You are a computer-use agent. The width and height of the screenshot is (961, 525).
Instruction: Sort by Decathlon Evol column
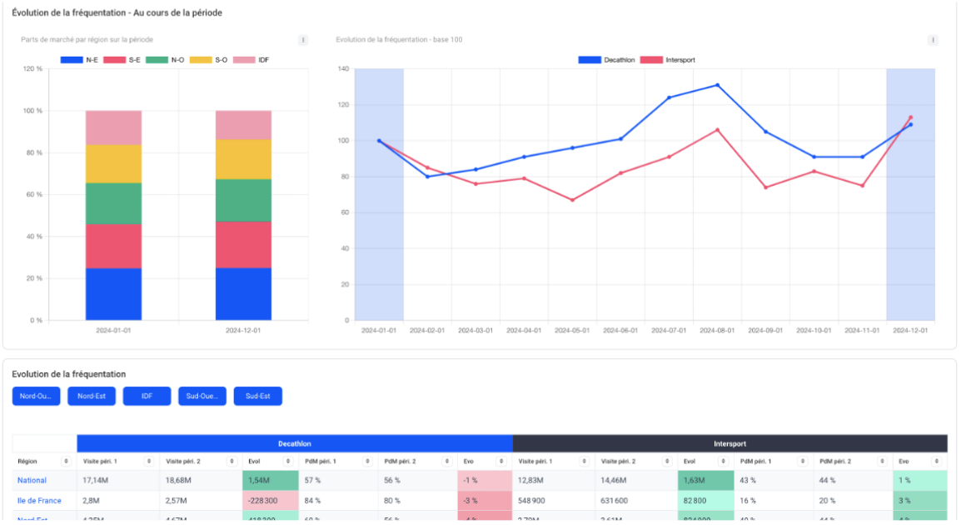tap(287, 461)
